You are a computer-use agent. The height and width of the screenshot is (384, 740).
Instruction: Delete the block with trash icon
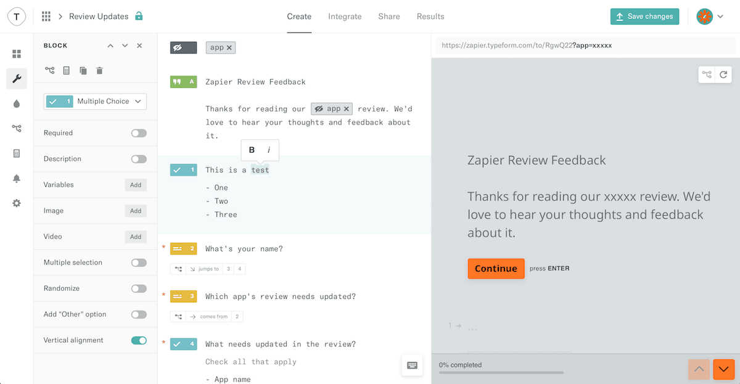click(99, 71)
